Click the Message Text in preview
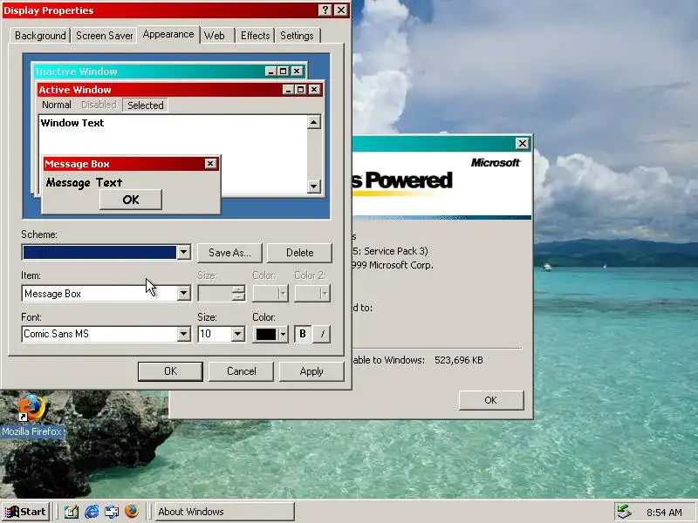The width and height of the screenshot is (698, 523). coord(84,183)
